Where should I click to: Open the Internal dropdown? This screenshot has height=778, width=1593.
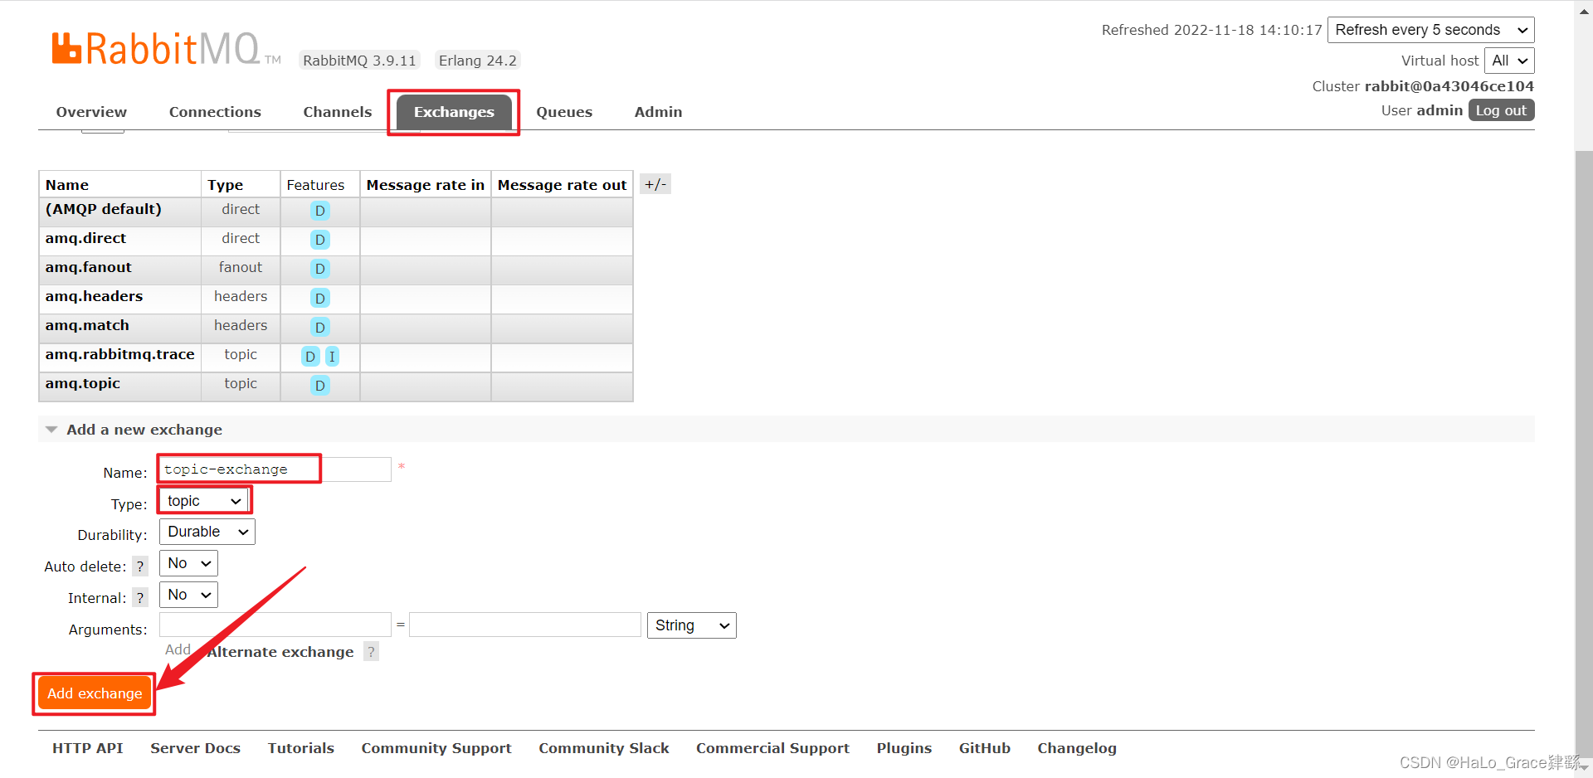point(188,595)
